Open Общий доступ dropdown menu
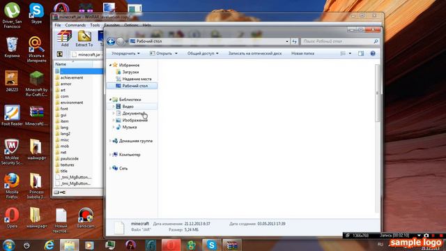Image resolution: width=446 pixels, height=251 pixels. [203, 54]
